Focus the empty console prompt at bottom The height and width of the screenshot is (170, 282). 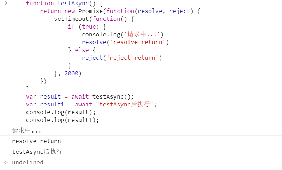click(141, 169)
